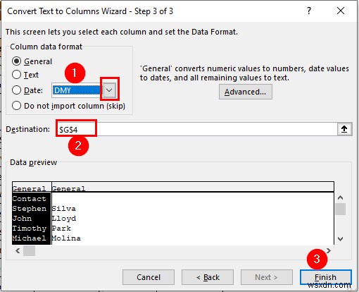Click 'Silva' in the data preview
The image size is (359, 292).
coord(63,209)
